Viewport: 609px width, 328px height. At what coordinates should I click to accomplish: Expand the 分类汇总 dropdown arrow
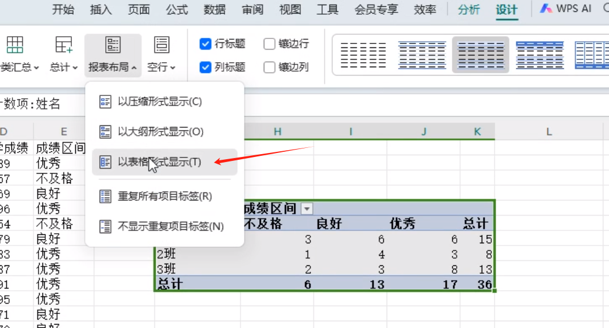pyautogui.click(x=37, y=68)
